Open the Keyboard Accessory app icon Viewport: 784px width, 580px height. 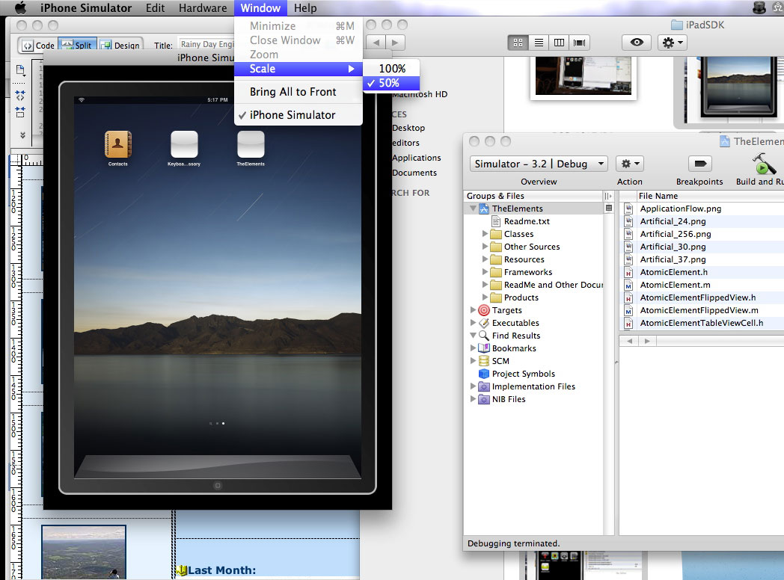pyautogui.click(x=184, y=144)
